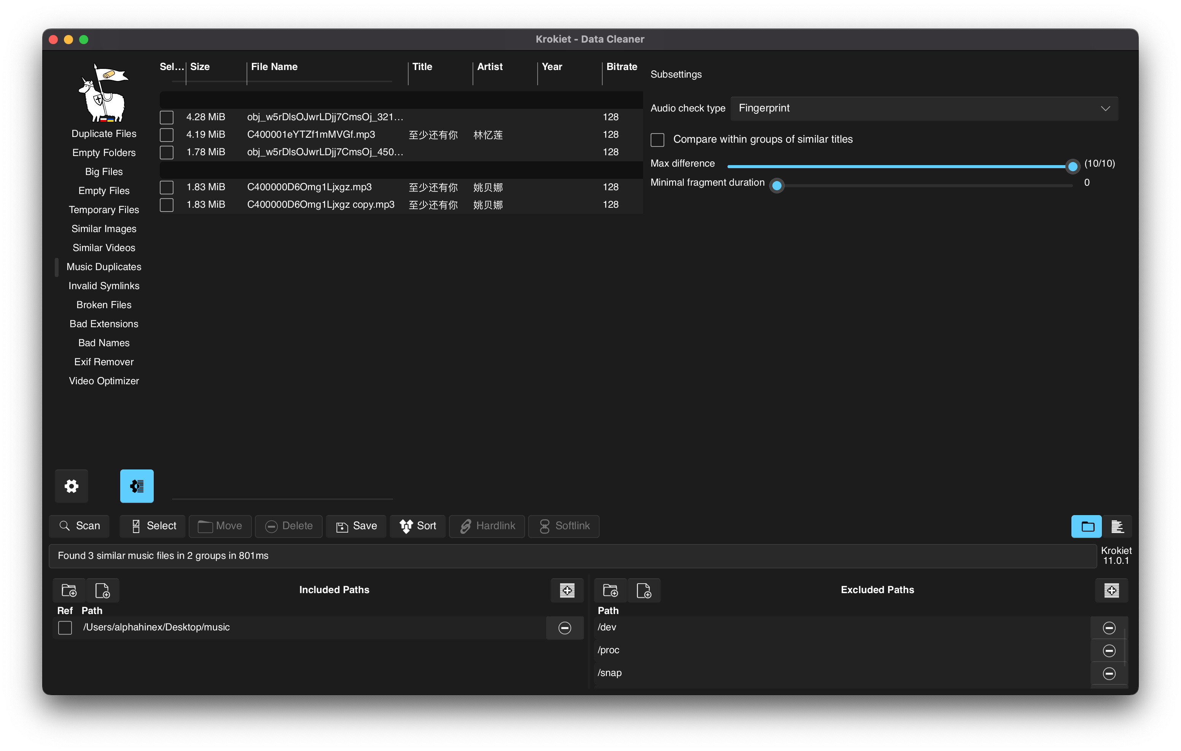Select checkbox for C400001eYTZf1mMVGf.mp3
Viewport: 1181px width, 751px height.
tap(167, 135)
